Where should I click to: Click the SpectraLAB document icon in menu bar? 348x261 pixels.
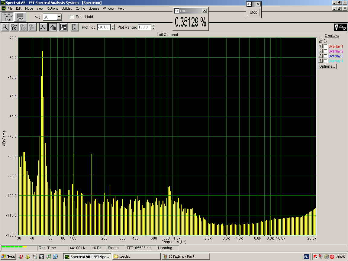click(3, 8)
